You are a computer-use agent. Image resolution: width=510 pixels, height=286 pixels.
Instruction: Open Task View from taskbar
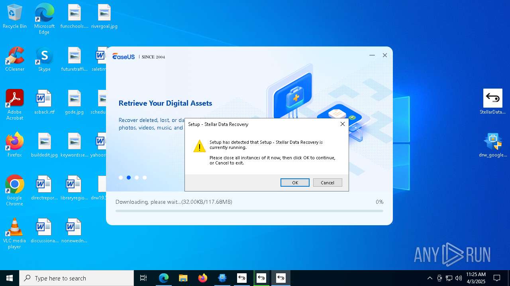(x=143, y=278)
